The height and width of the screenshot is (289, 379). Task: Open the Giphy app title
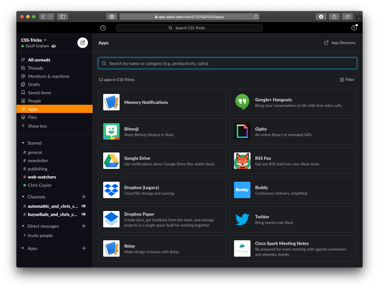[x=261, y=129]
